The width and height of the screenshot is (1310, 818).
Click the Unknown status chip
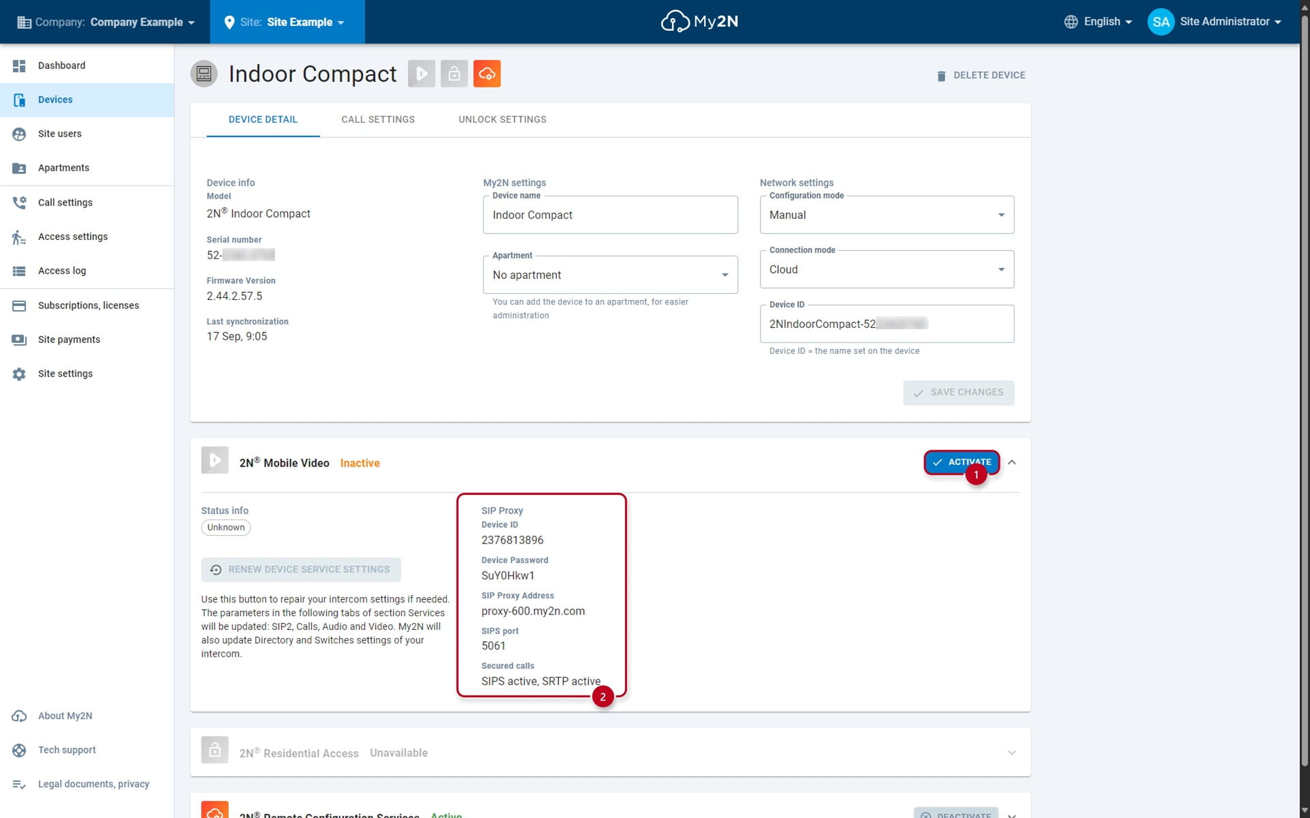226,528
